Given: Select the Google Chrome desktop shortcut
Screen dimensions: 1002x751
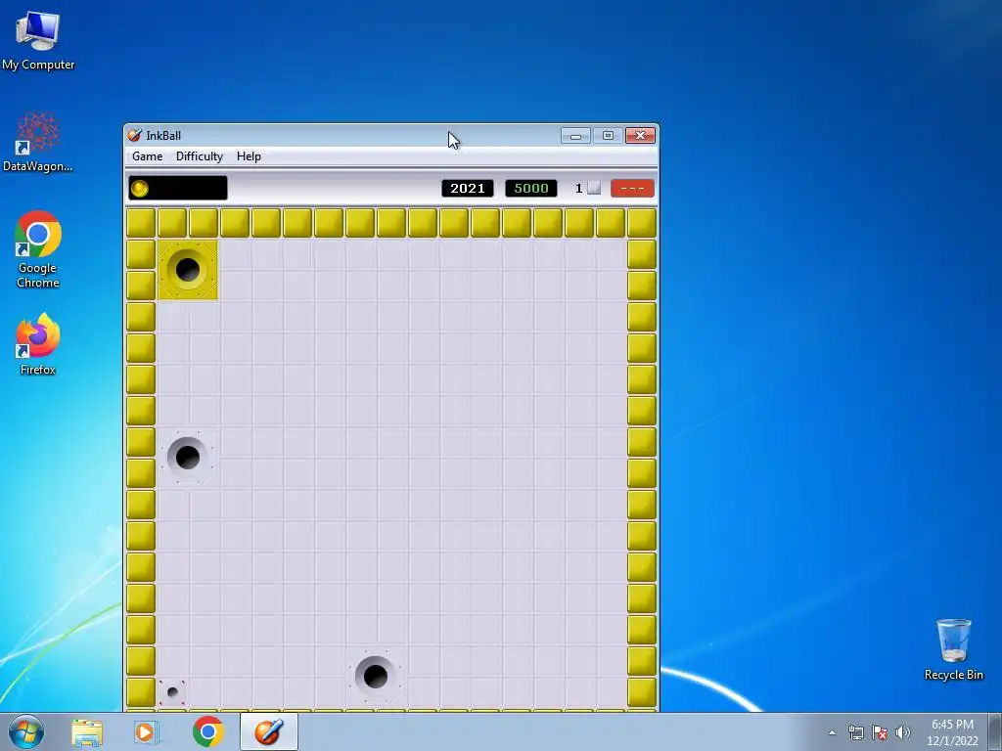Looking at the screenshot, I should click(38, 249).
